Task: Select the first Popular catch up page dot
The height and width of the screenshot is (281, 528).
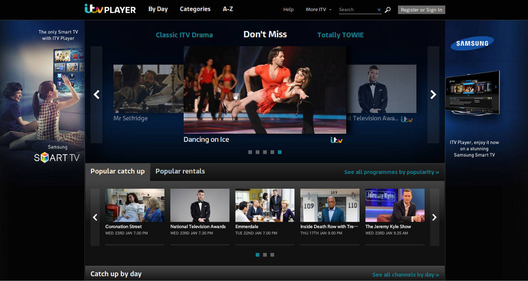Action: click(258, 255)
